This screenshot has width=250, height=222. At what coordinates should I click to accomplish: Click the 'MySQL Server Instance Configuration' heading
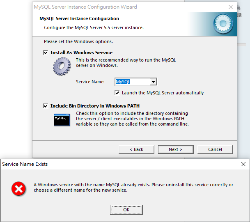pyautogui.click(x=79, y=18)
